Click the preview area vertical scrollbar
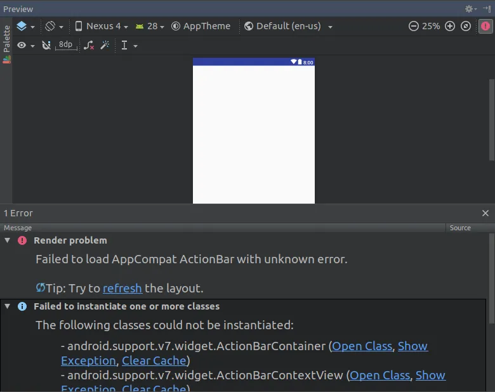Viewport: 495px width, 392px height. [492, 121]
